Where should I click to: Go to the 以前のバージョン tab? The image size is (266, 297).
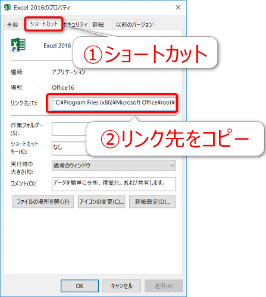(134, 25)
